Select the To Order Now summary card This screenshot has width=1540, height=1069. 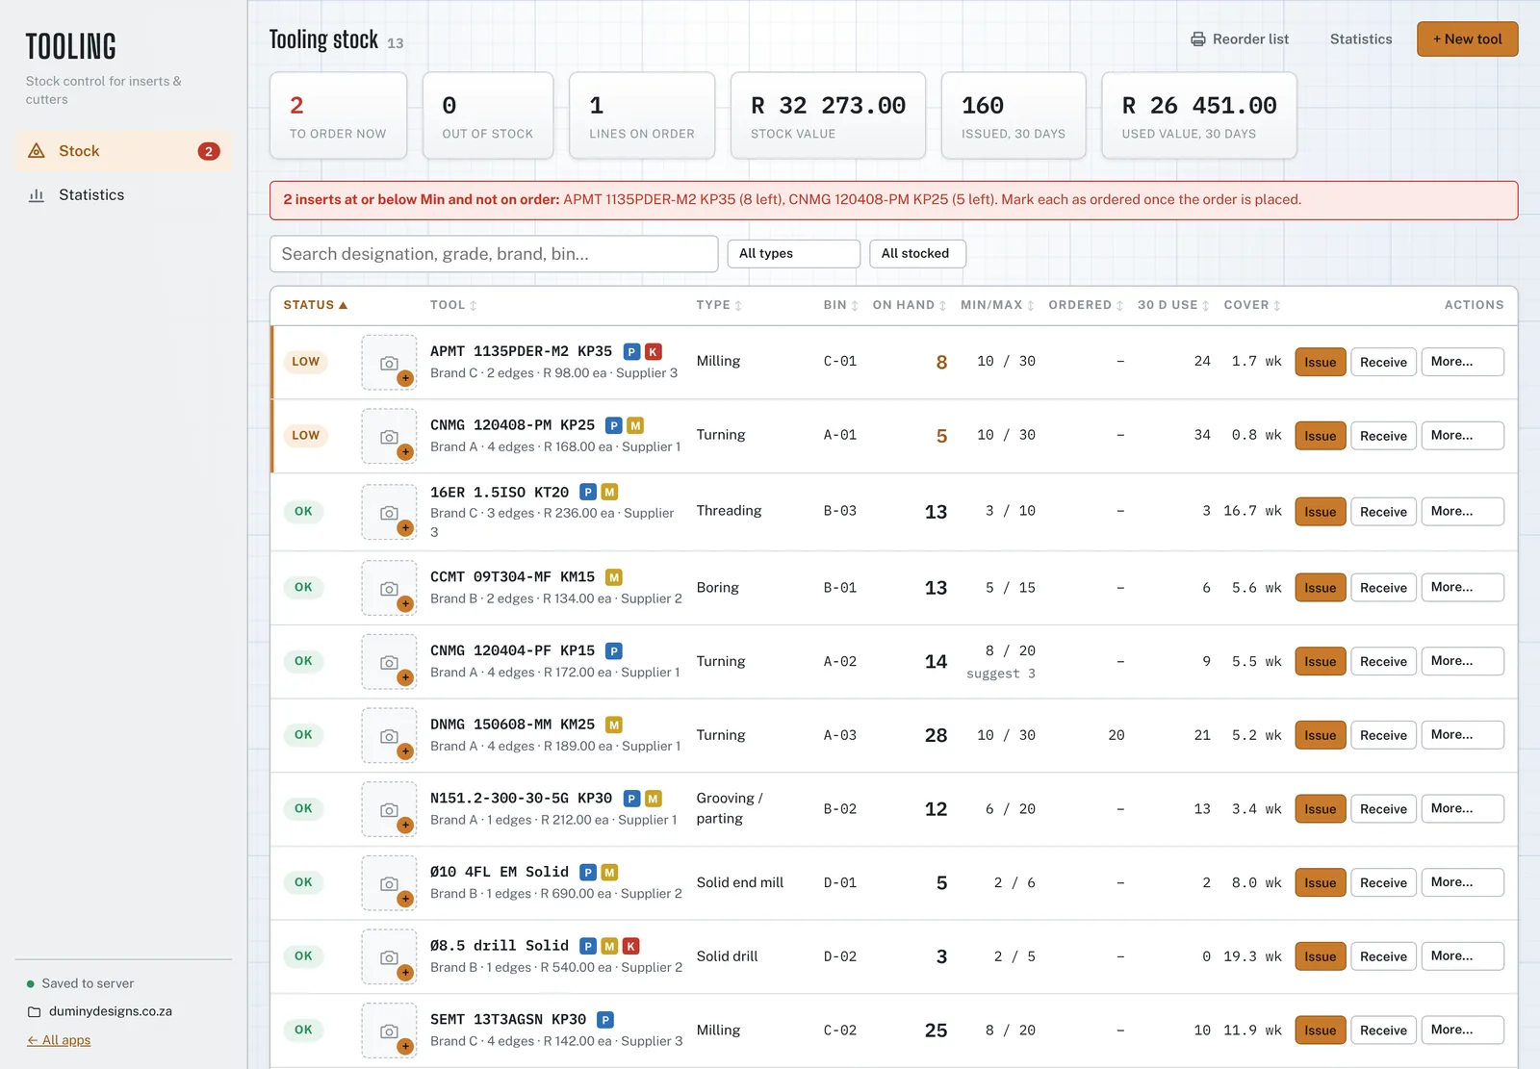click(338, 115)
